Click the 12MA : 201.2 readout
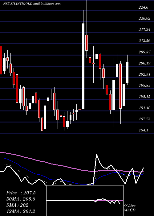 coord(21,211)
